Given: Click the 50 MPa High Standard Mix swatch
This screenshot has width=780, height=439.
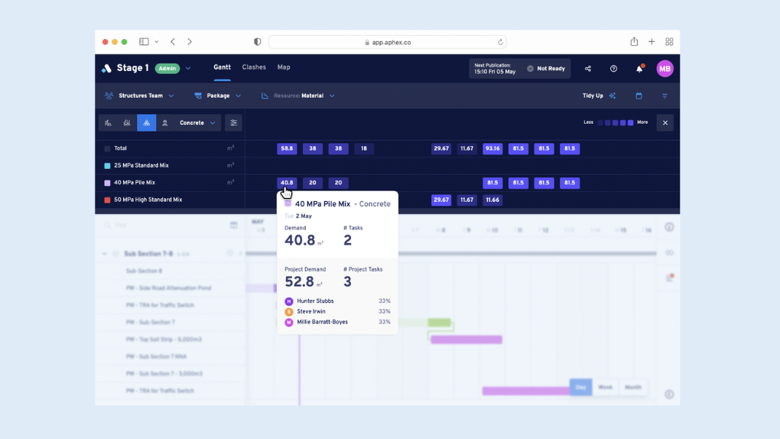Looking at the screenshot, I should [x=107, y=200].
